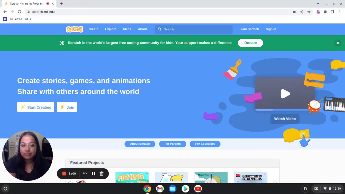Reload the Scratch page

(19, 12)
